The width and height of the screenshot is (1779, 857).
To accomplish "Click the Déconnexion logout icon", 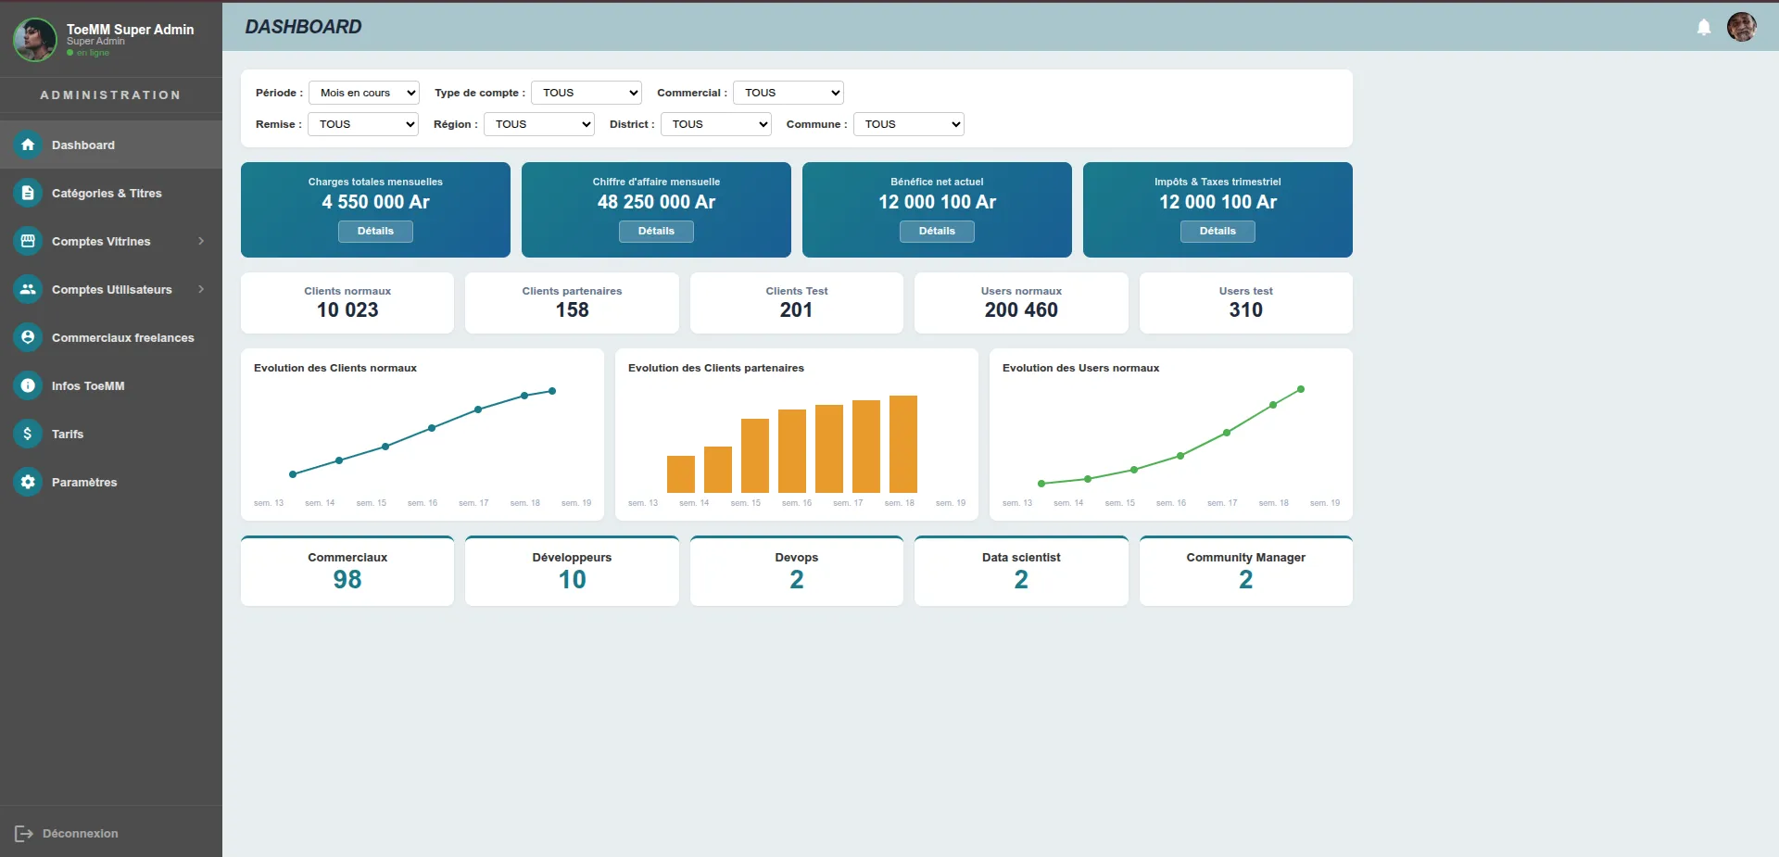I will [24, 834].
